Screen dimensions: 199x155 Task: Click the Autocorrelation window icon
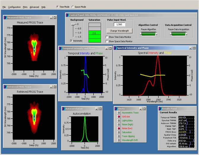pyautogui.click(x=64, y=109)
